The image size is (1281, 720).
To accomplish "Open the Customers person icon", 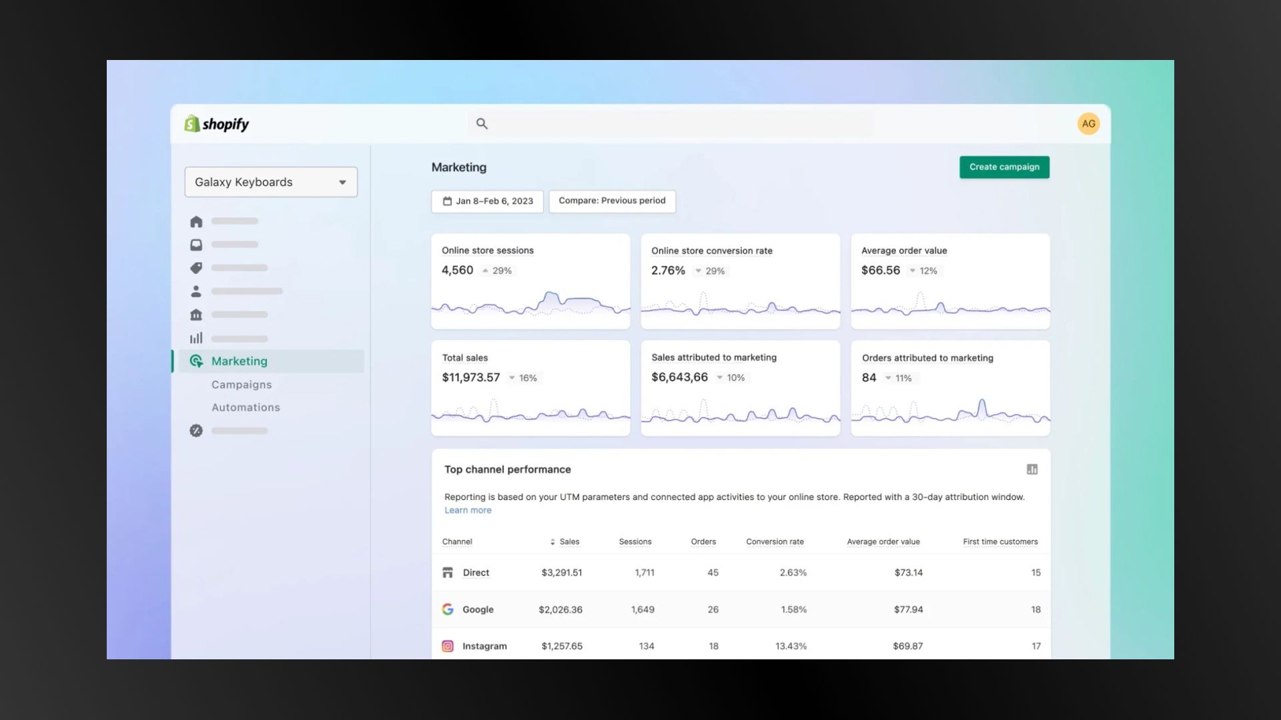I will pos(196,291).
